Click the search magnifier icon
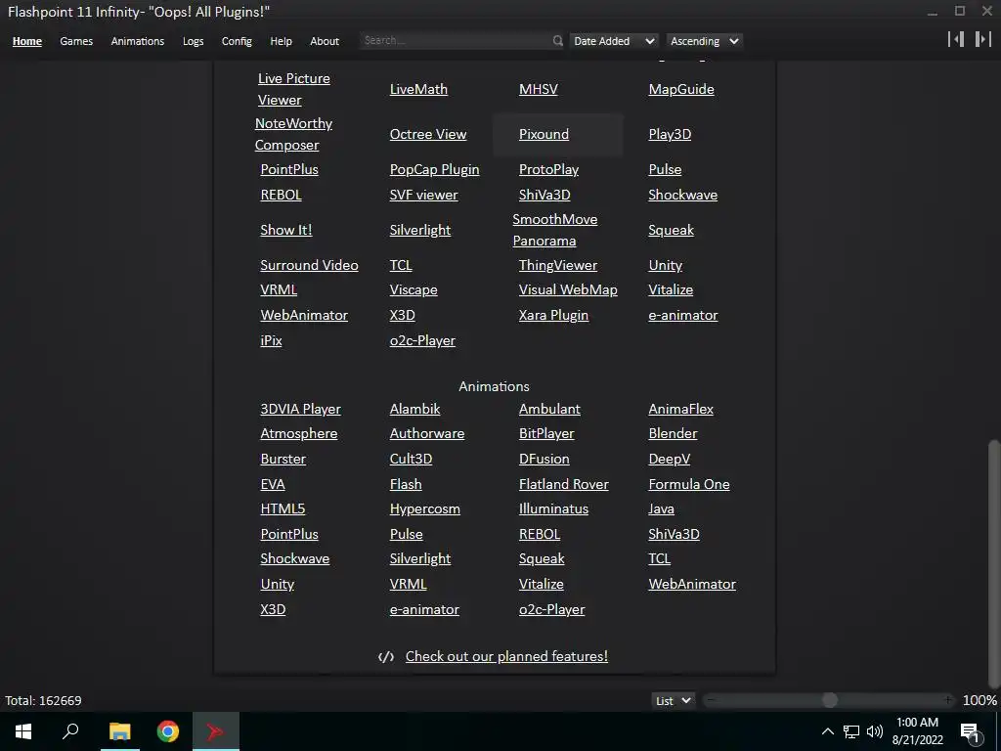Viewport: 1001px width, 751px height. coord(557,41)
